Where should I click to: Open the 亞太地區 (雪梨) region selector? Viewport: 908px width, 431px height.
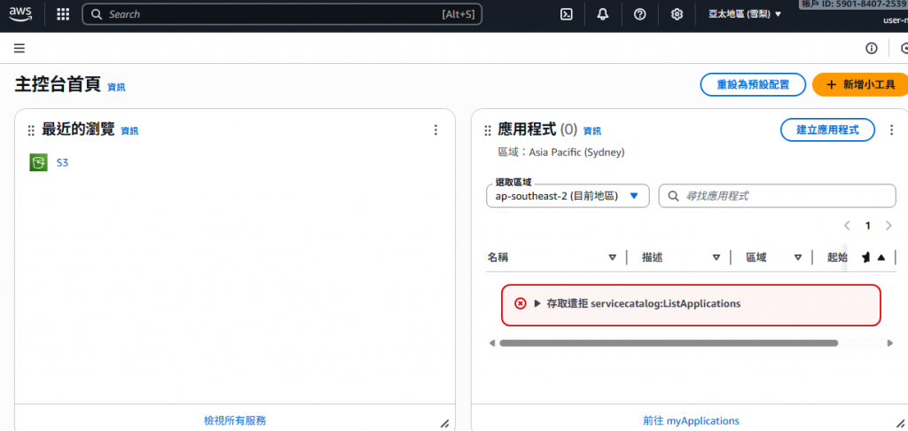coord(745,14)
